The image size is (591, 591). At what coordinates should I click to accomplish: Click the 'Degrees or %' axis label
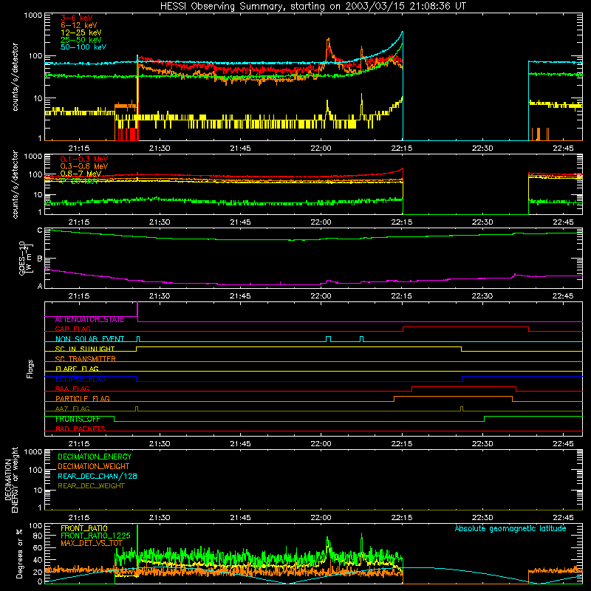pos(19,553)
